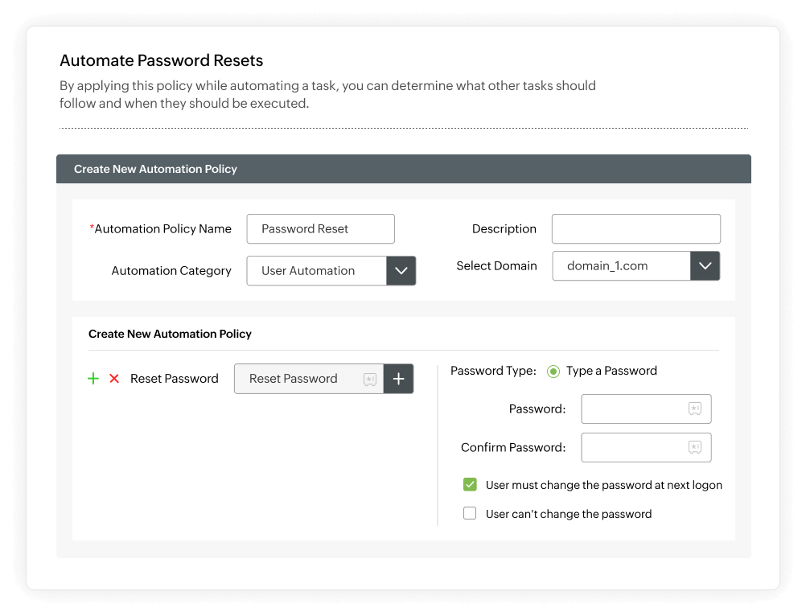Viewport: 806px width, 616px height.
Task: Open the Reset Password task dropdown
Action: point(310,378)
